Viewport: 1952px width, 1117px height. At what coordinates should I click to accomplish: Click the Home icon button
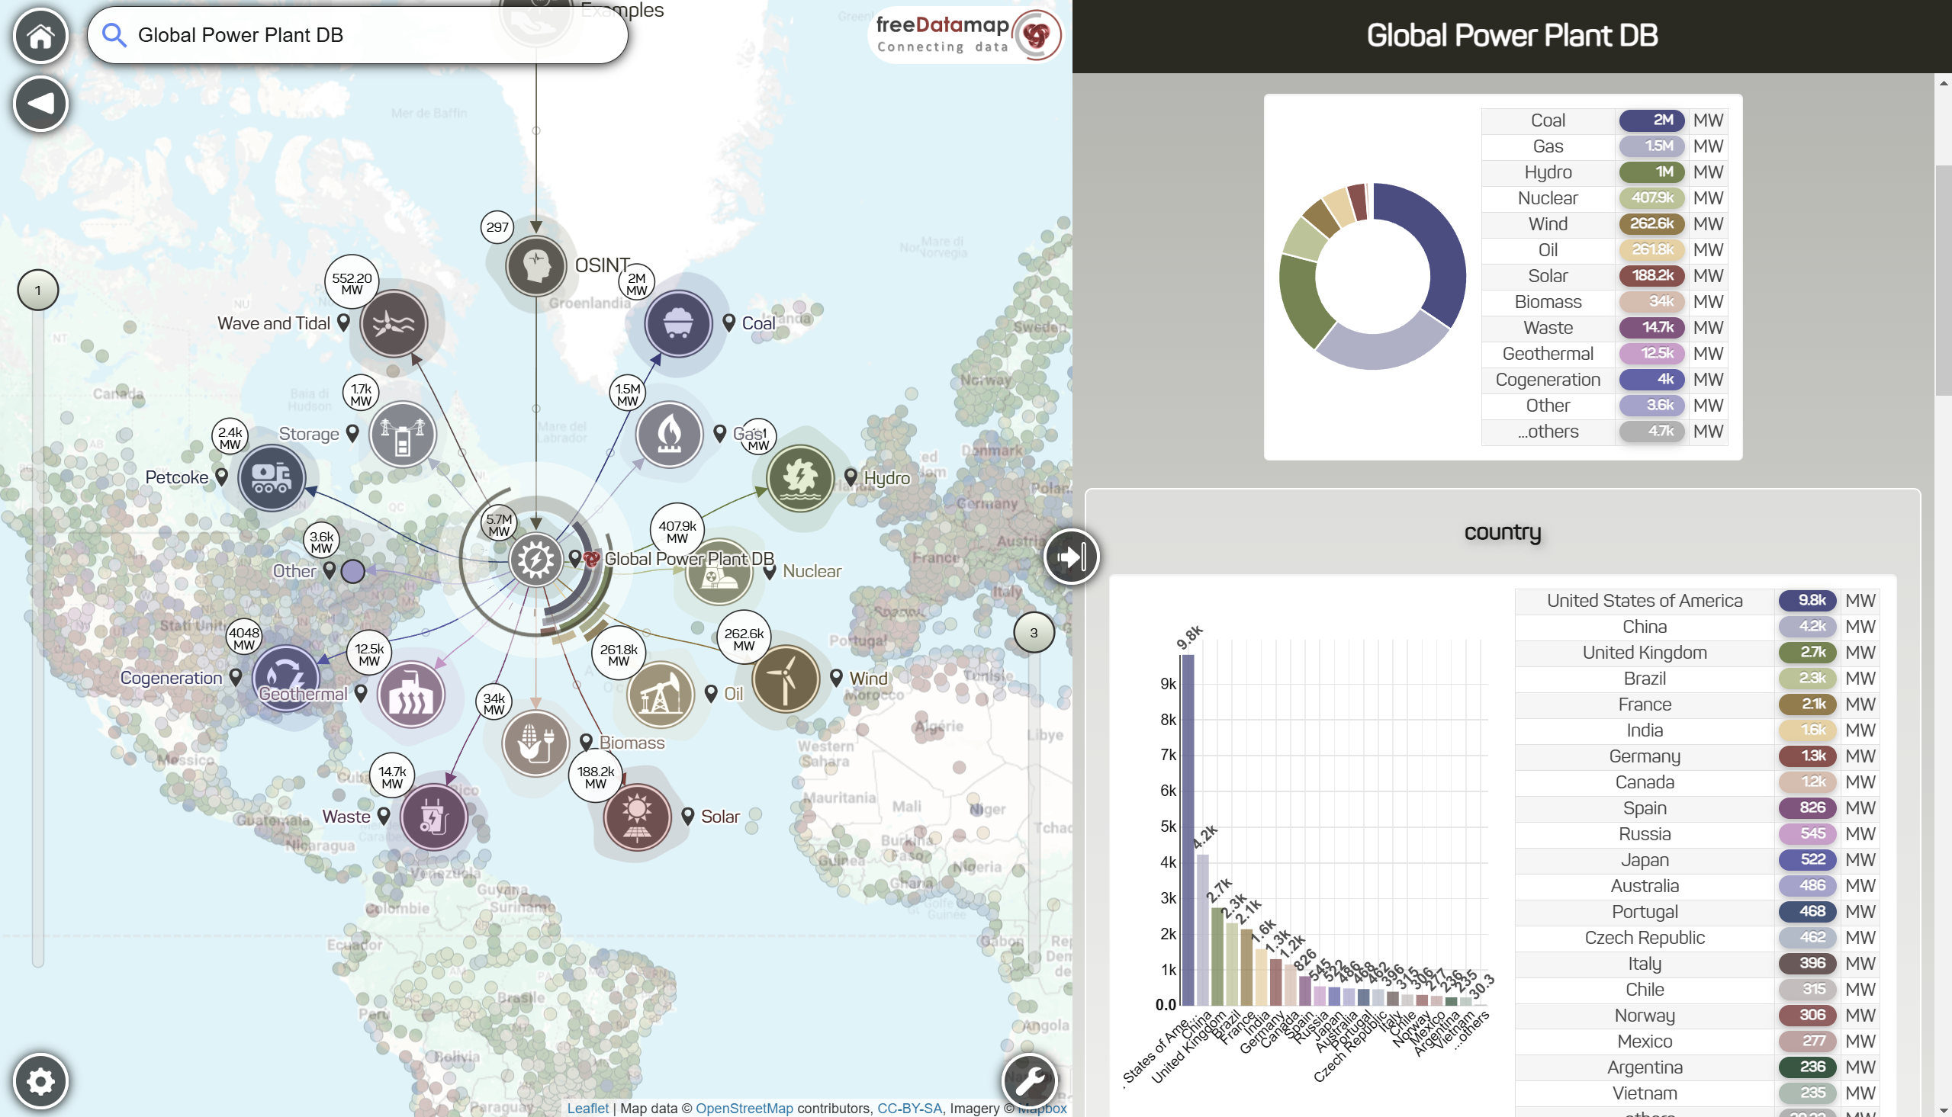point(40,36)
